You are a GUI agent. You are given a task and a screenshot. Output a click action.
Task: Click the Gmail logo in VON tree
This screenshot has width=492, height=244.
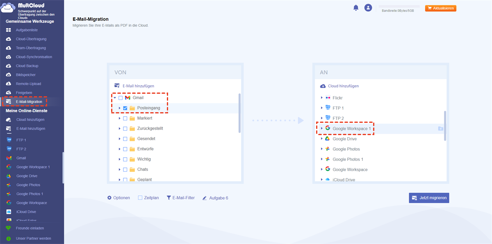click(128, 98)
